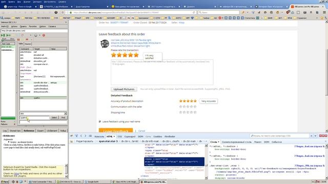Click the Selenium Base URL field
Viewport: 328px width, 184px height.
(x=34, y=31)
